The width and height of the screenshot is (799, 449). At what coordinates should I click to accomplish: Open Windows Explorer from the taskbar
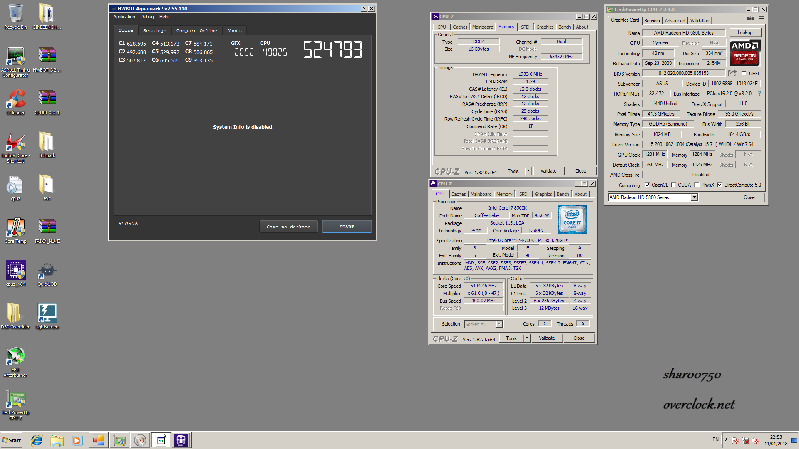(57, 440)
